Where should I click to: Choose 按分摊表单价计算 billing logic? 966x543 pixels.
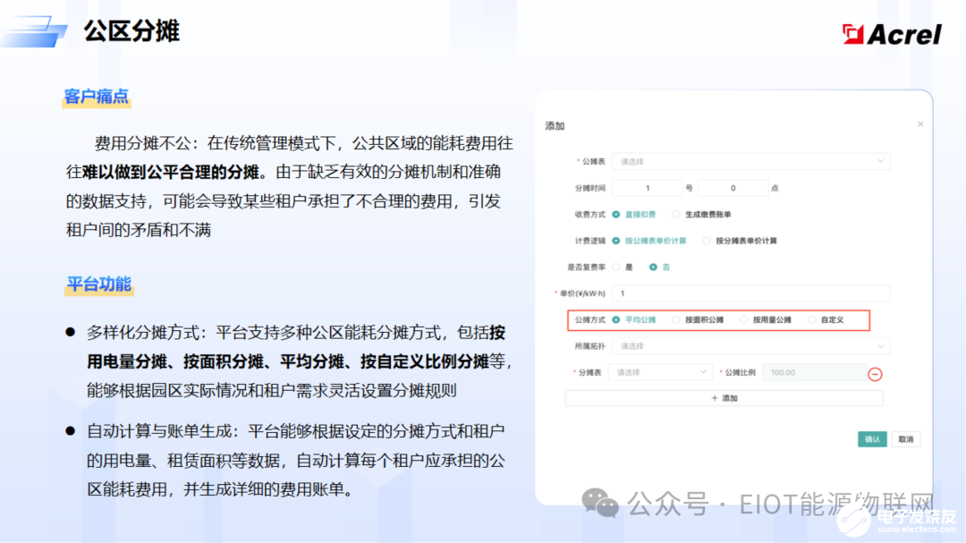coord(740,241)
